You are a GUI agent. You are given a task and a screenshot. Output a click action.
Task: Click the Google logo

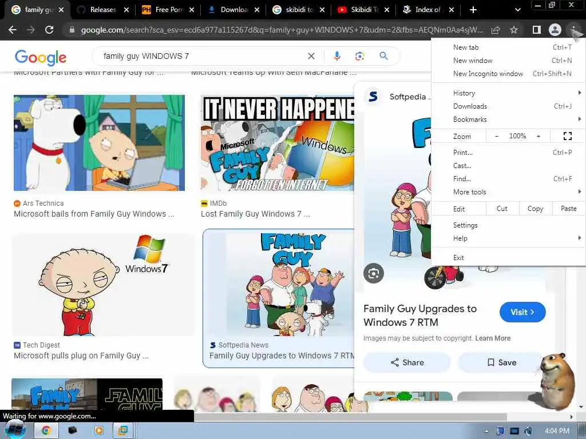click(x=41, y=58)
